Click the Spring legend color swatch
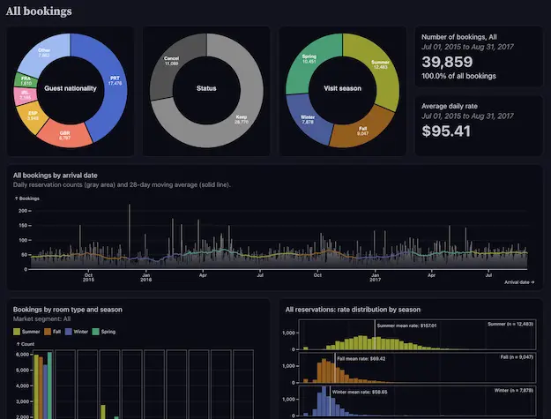This screenshot has width=551, height=419. pos(95,332)
